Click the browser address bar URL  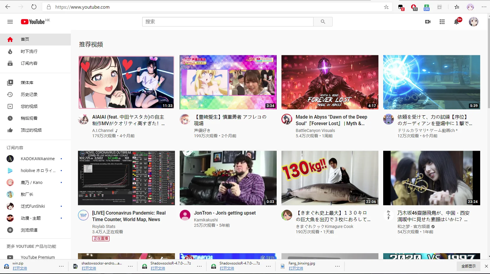(82, 7)
